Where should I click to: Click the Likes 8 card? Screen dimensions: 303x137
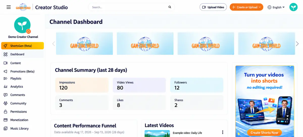139,103
